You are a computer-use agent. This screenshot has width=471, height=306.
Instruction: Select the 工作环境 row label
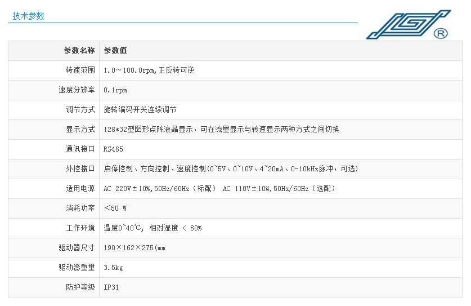[x=80, y=228]
